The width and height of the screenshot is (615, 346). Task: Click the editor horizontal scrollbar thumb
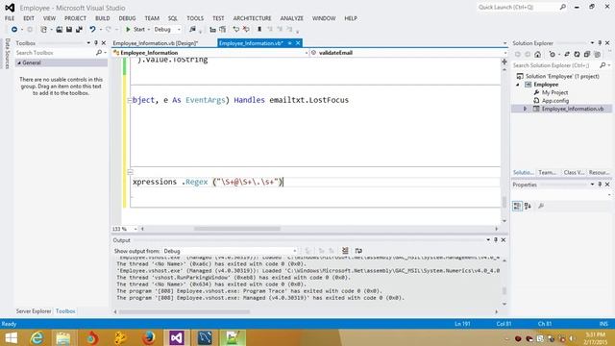click(237, 229)
